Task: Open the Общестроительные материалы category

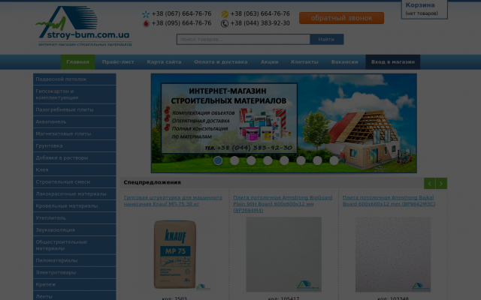Action: 74,245
